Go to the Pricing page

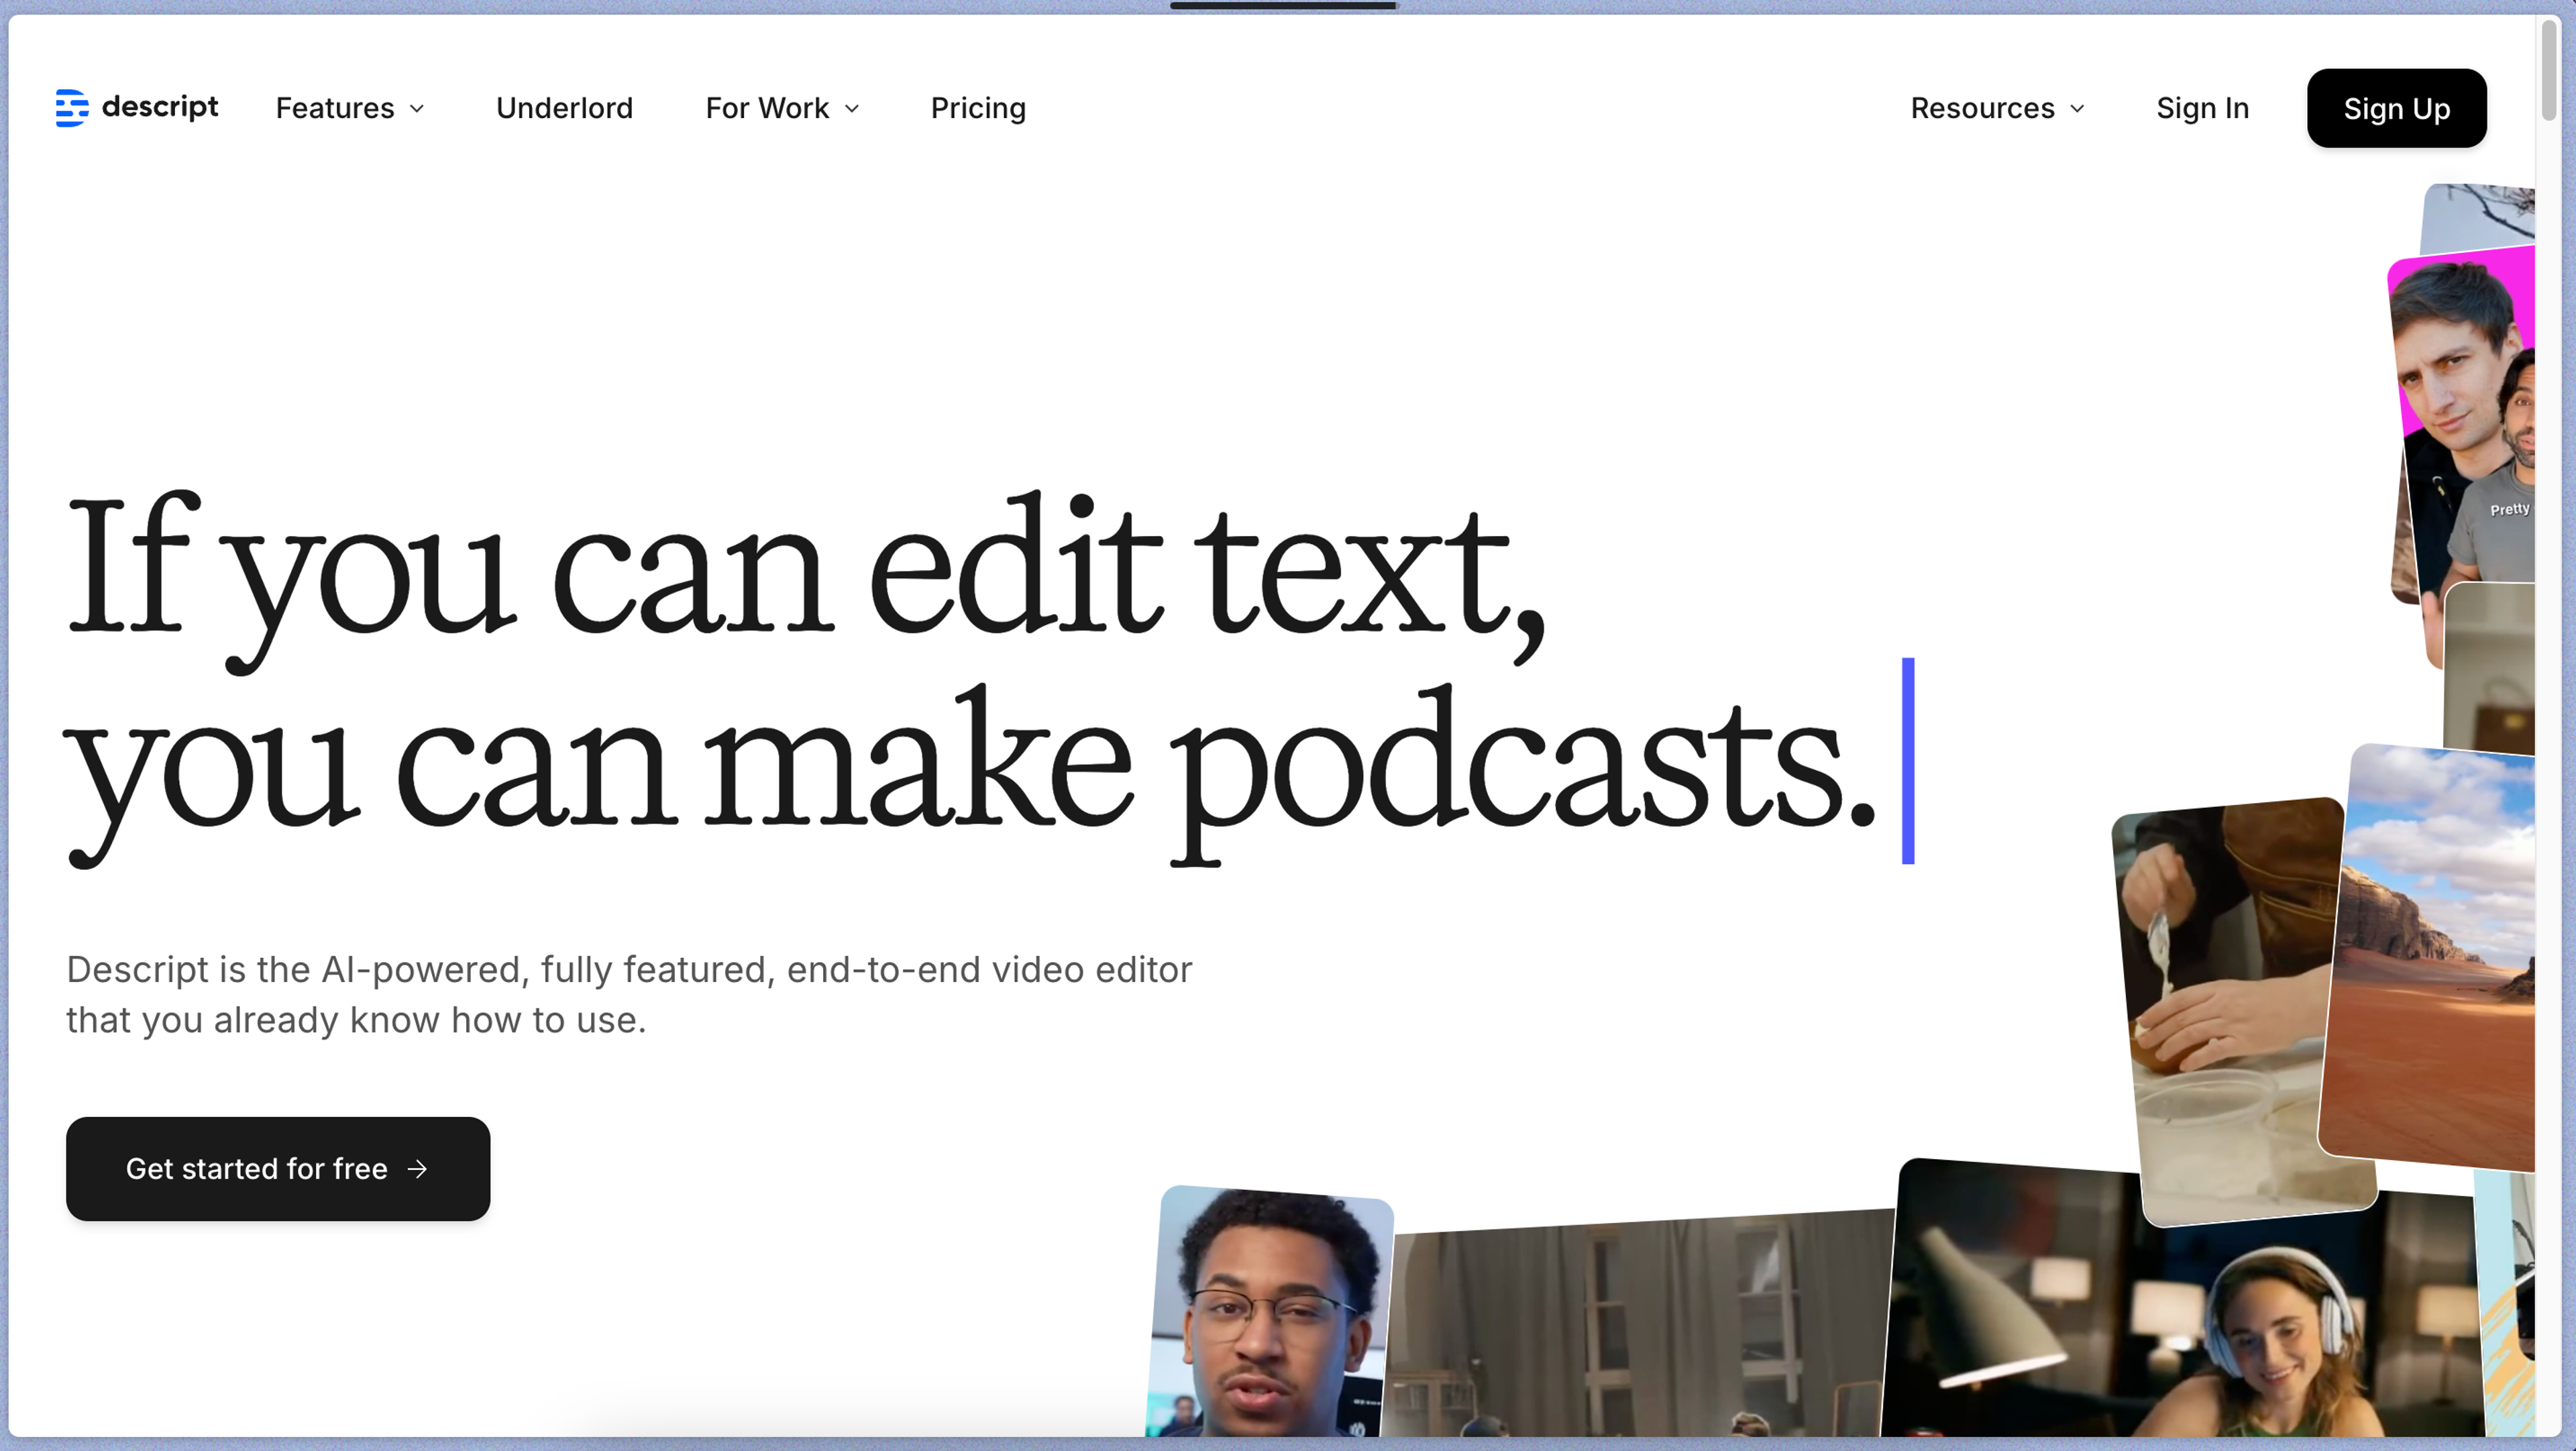[x=977, y=108]
